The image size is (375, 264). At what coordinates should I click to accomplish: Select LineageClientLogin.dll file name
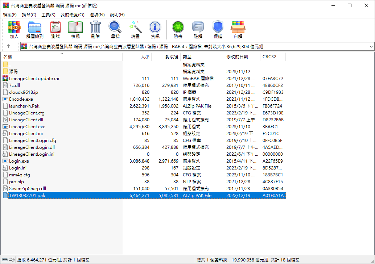pyautogui.click(x=32, y=147)
